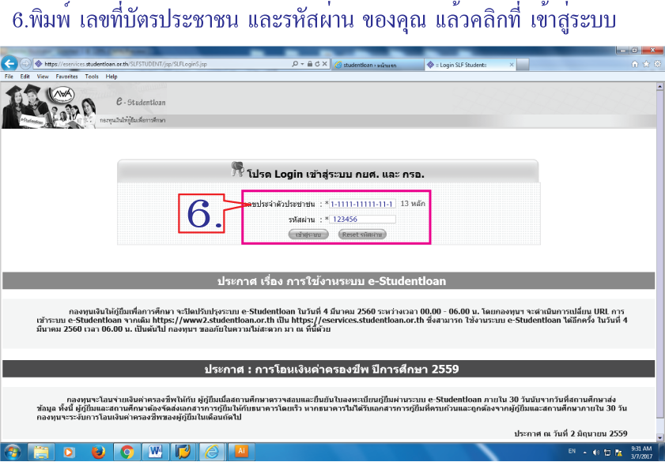The width and height of the screenshot is (665, 462).
Task: Click the network tray icon
Action: [x=607, y=453]
